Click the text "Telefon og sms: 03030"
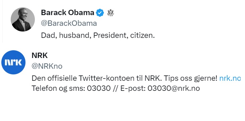The image size is (245, 121). (x=71, y=88)
